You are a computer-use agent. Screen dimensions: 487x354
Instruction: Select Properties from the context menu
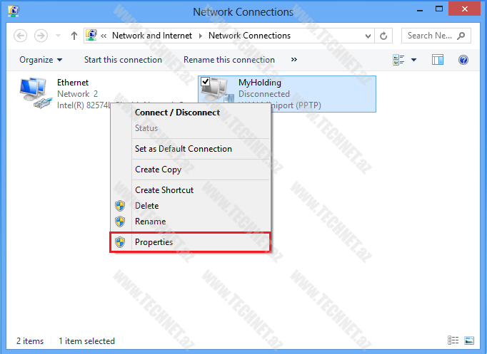pyautogui.click(x=154, y=242)
